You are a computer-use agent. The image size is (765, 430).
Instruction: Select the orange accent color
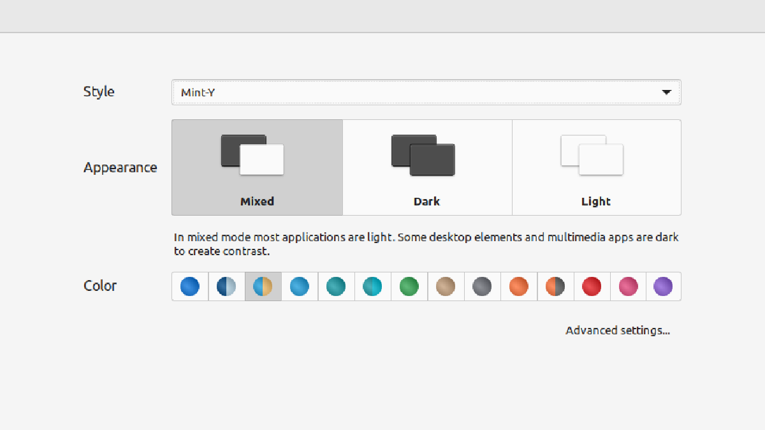(x=518, y=286)
